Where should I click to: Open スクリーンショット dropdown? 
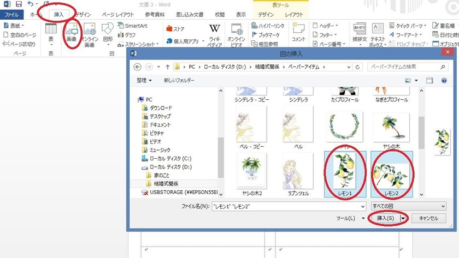(138, 44)
